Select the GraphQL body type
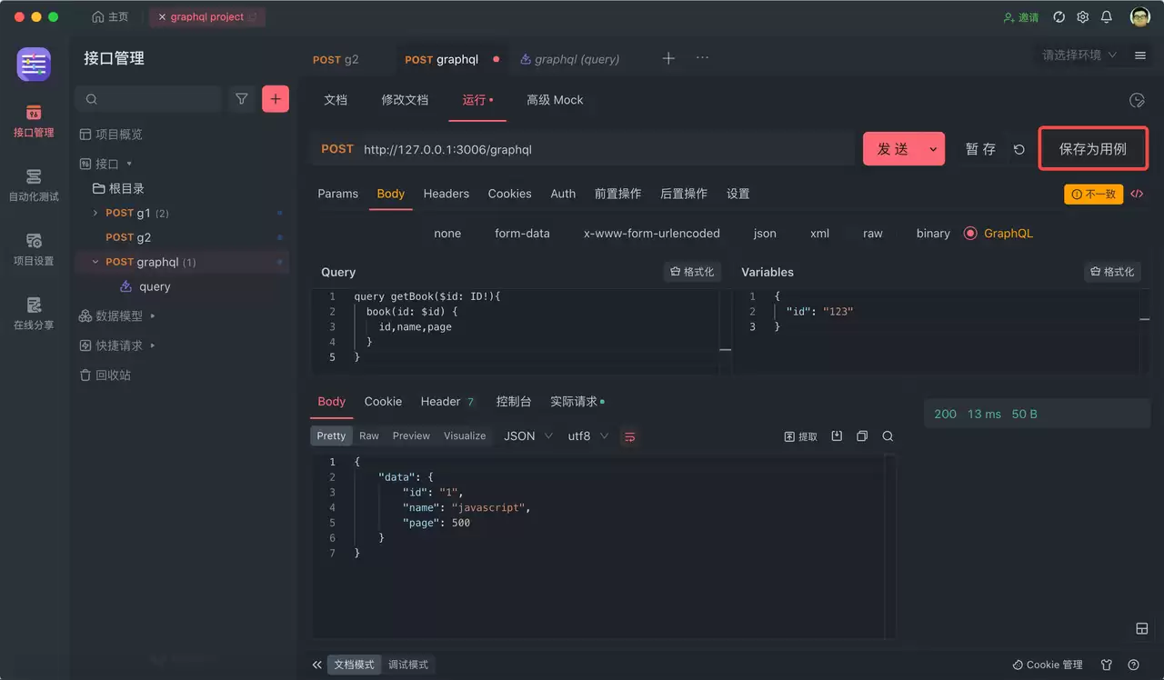Viewport: 1164px width, 680px height. coord(998,234)
